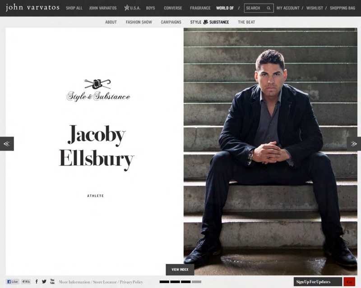Select the third slide indicator bar

[185, 282]
